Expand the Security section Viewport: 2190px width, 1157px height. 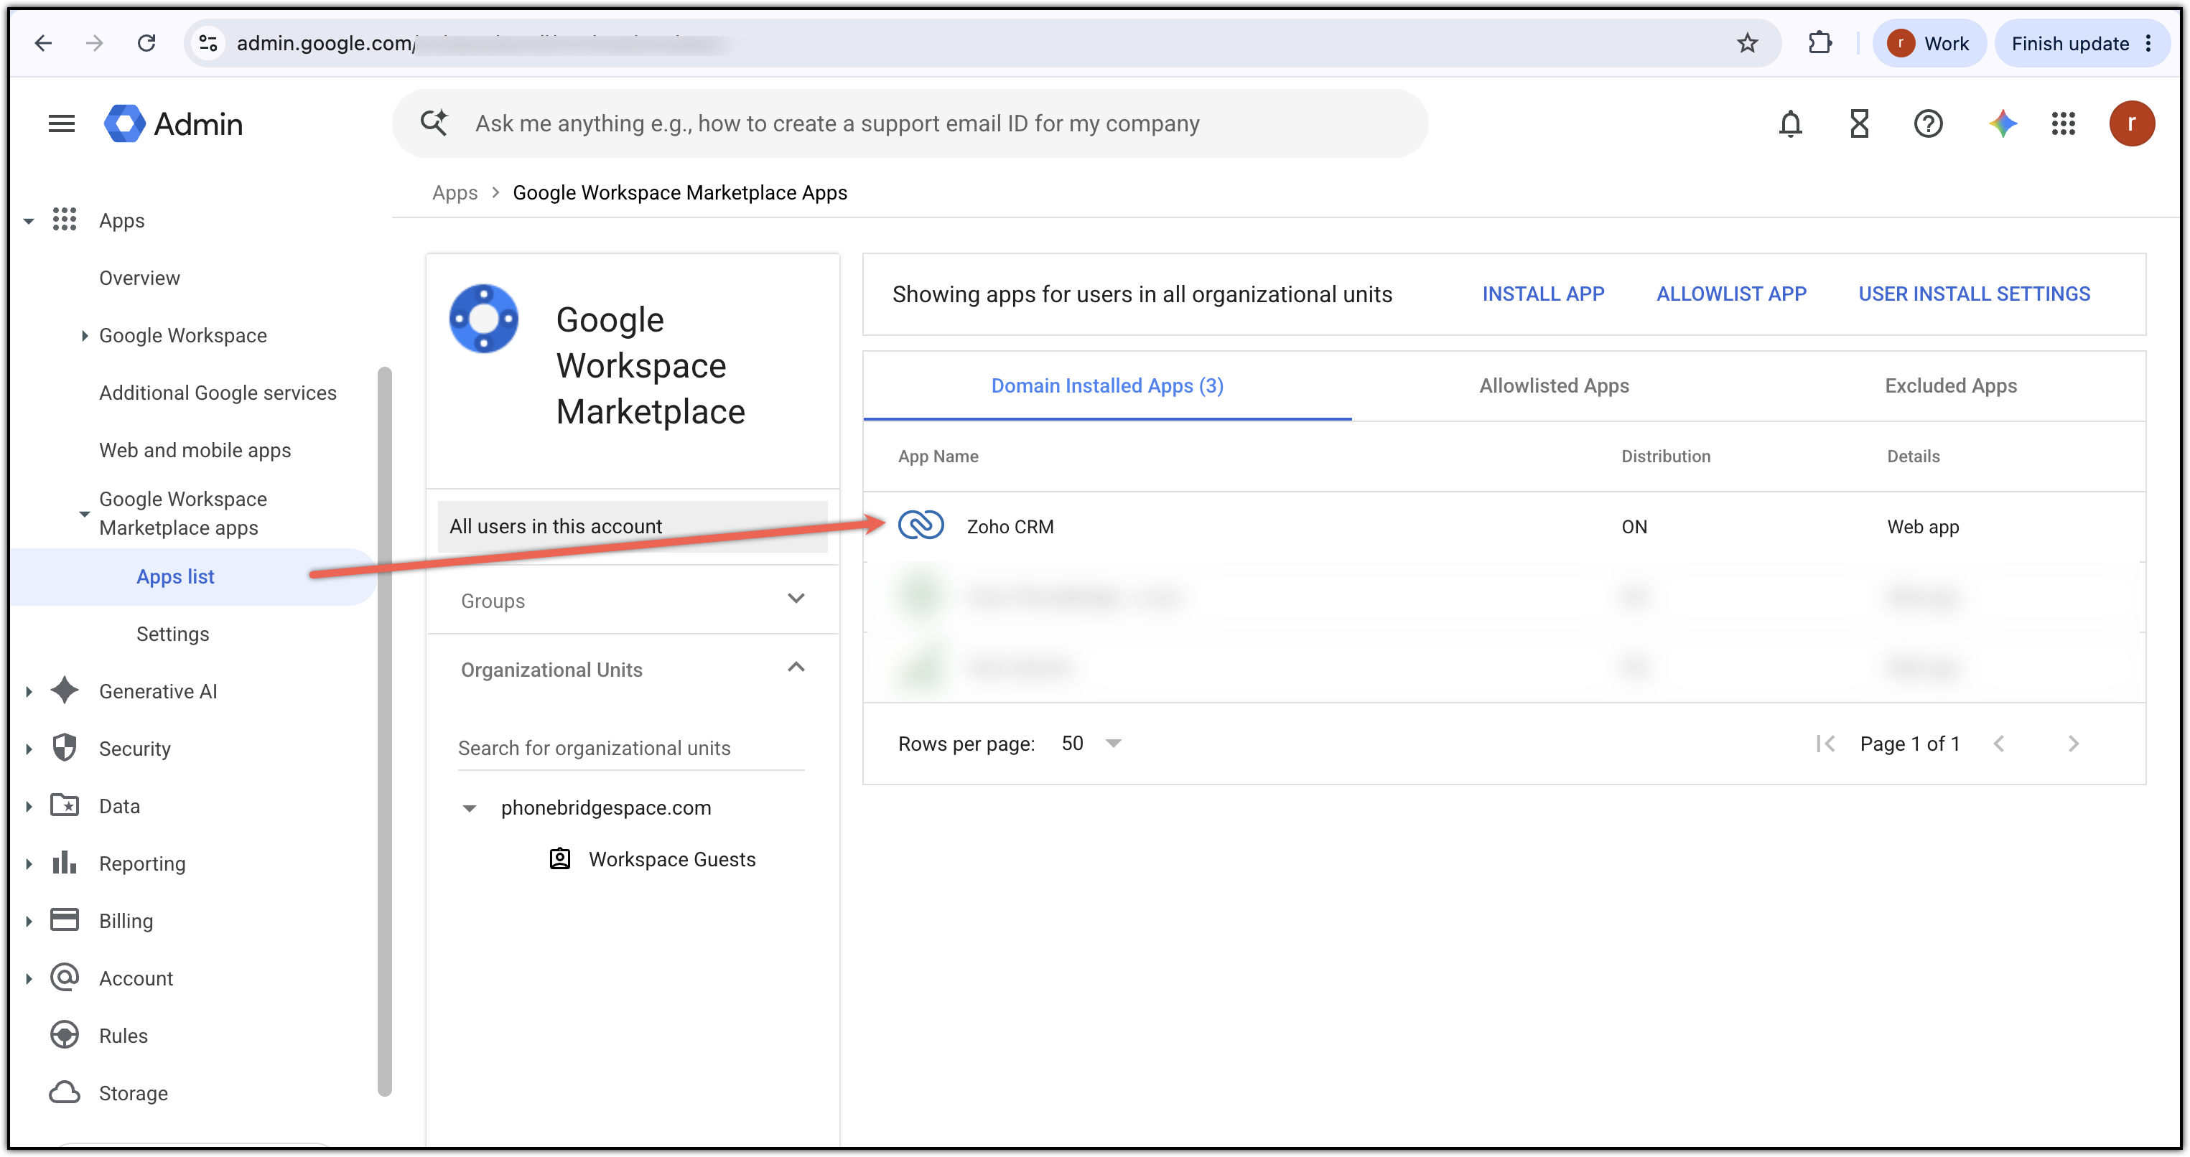29,749
